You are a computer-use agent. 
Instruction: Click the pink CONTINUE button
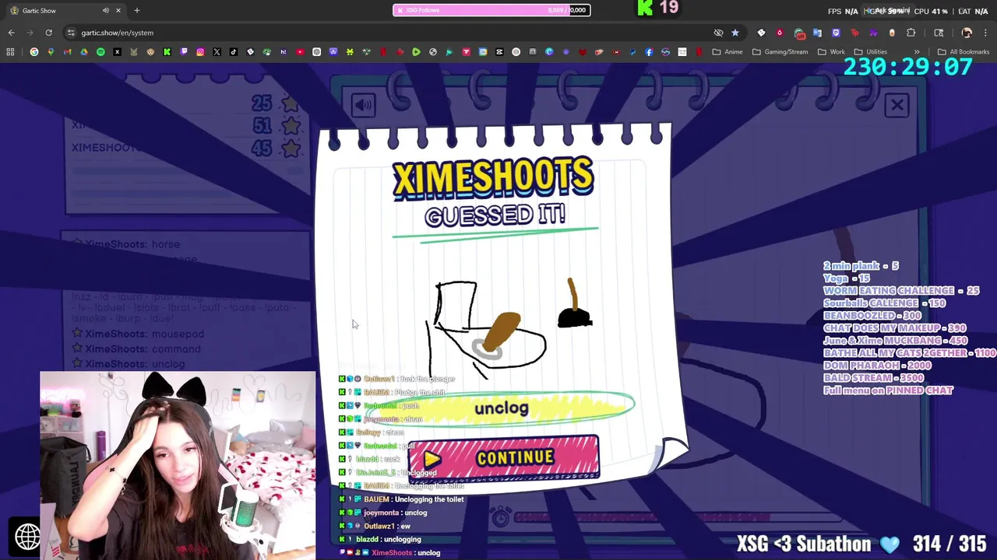tap(503, 457)
